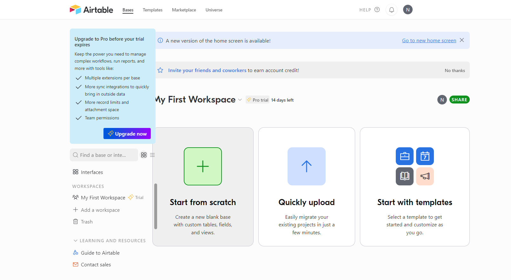The width and height of the screenshot is (511, 280).
Task: Click the green SHARE button
Action: (459, 100)
